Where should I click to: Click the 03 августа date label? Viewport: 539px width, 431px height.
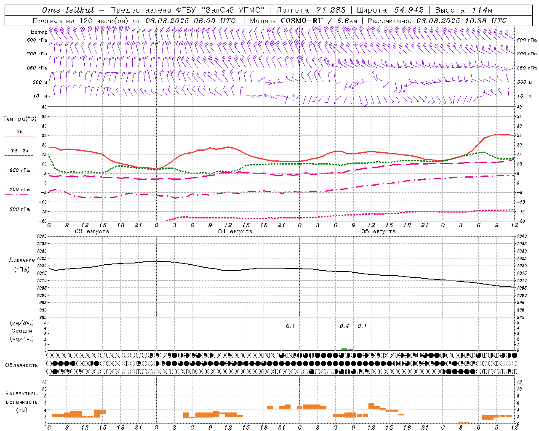tap(92, 231)
